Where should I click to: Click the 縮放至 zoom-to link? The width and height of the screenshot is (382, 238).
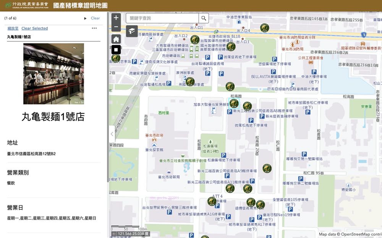pyautogui.click(x=13, y=29)
